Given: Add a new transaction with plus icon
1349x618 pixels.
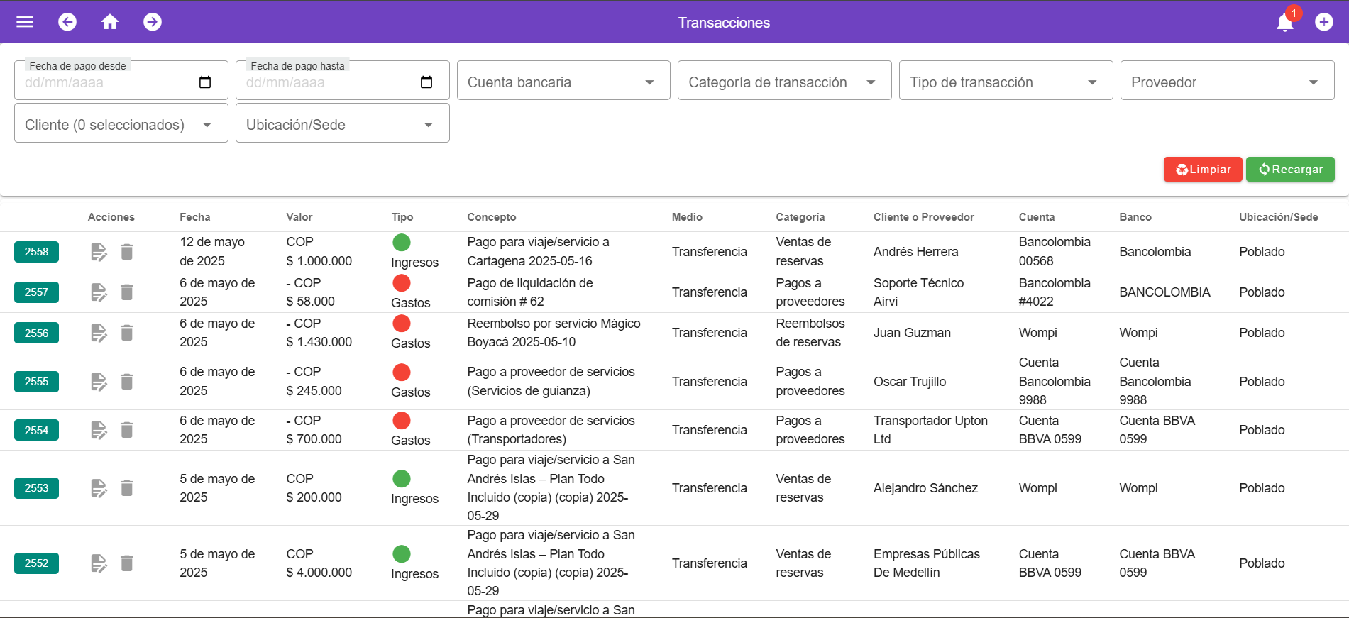Looking at the screenshot, I should click(1323, 22).
